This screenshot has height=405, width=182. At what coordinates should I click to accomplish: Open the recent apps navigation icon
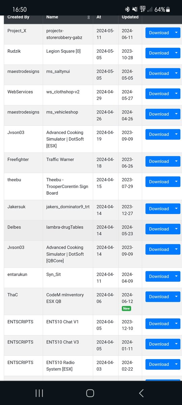39,393
